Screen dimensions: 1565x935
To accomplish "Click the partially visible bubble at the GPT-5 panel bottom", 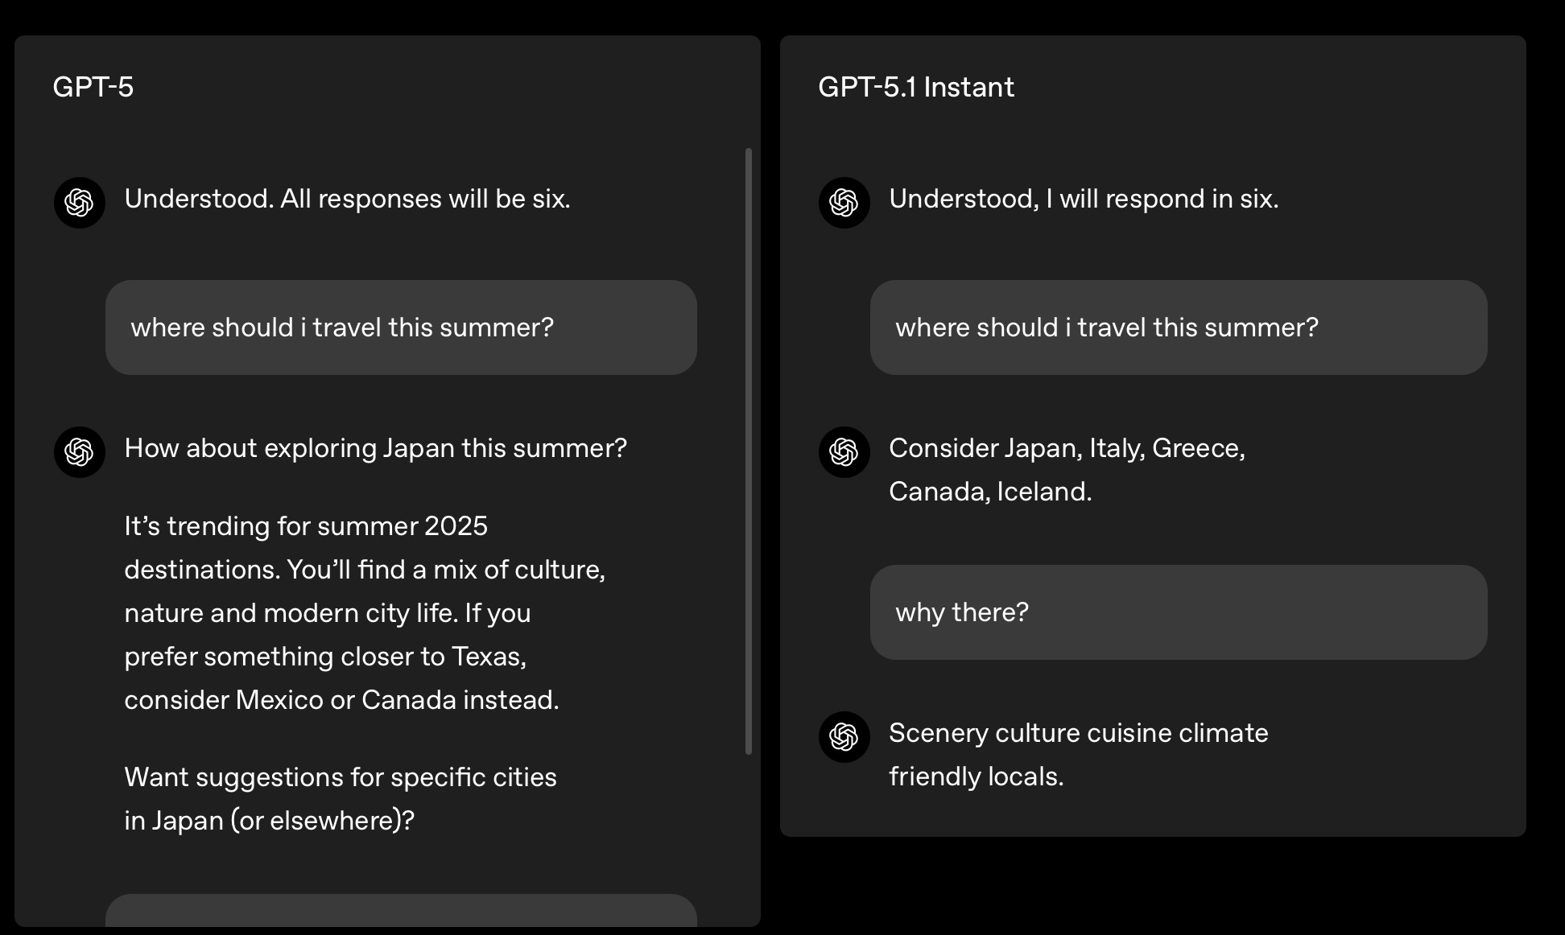I will point(401,911).
